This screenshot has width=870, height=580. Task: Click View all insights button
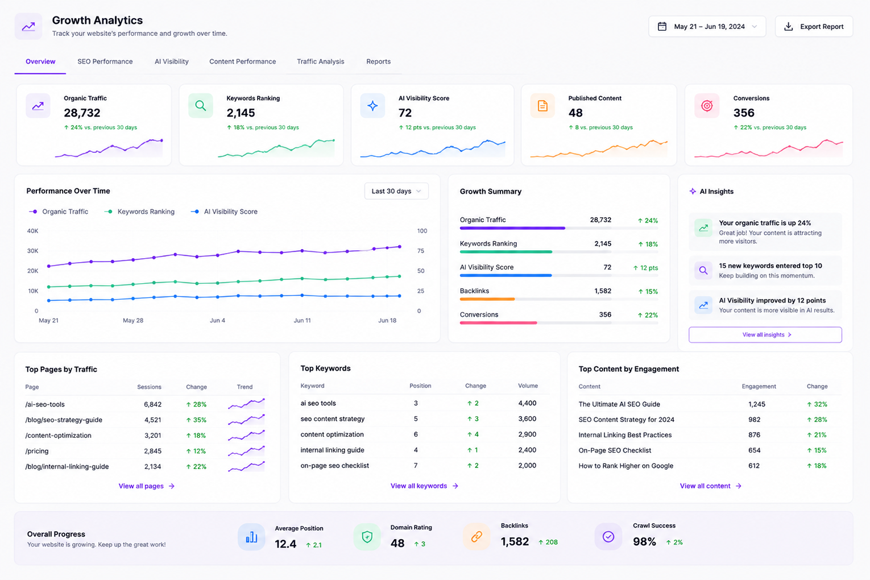pos(765,335)
